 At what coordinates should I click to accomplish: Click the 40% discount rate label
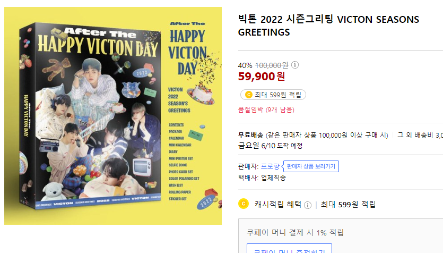245,65
